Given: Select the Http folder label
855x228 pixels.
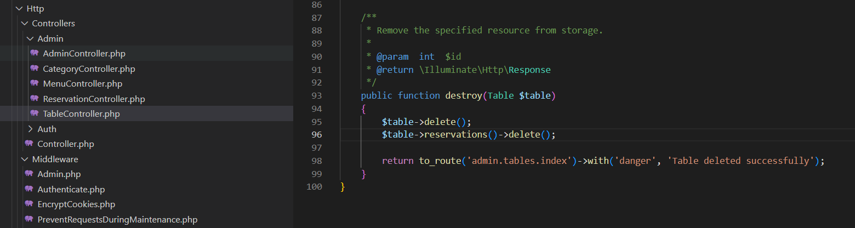Looking at the screenshot, I should click(x=35, y=9).
